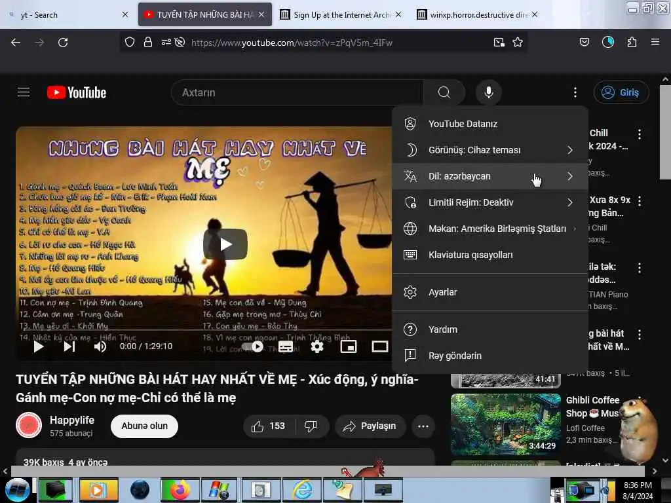Skip to next video in the player
Screen dimensions: 671x503
click(x=69, y=346)
